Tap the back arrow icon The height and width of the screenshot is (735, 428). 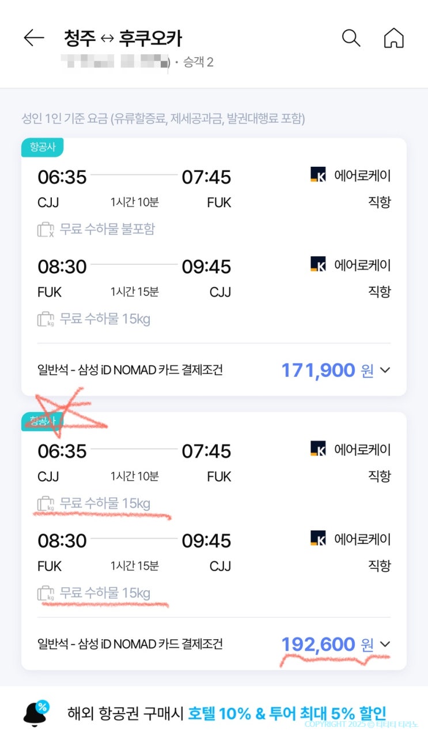coord(33,38)
